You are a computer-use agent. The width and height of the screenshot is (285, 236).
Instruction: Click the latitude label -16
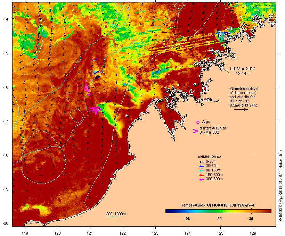pos(5,87)
